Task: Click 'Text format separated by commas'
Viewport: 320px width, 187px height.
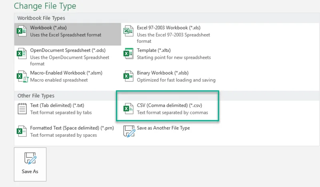Action: (x=172, y=113)
